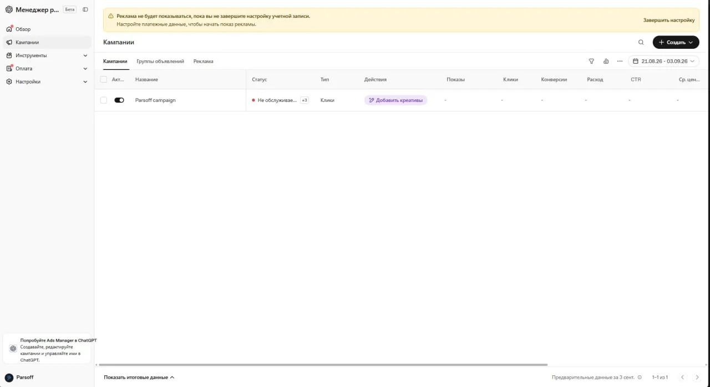Collapse the sidebar with the panel icon
Image resolution: width=710 pixels, height=387 pixels.
pyautogui.click(x=85, y=9)
